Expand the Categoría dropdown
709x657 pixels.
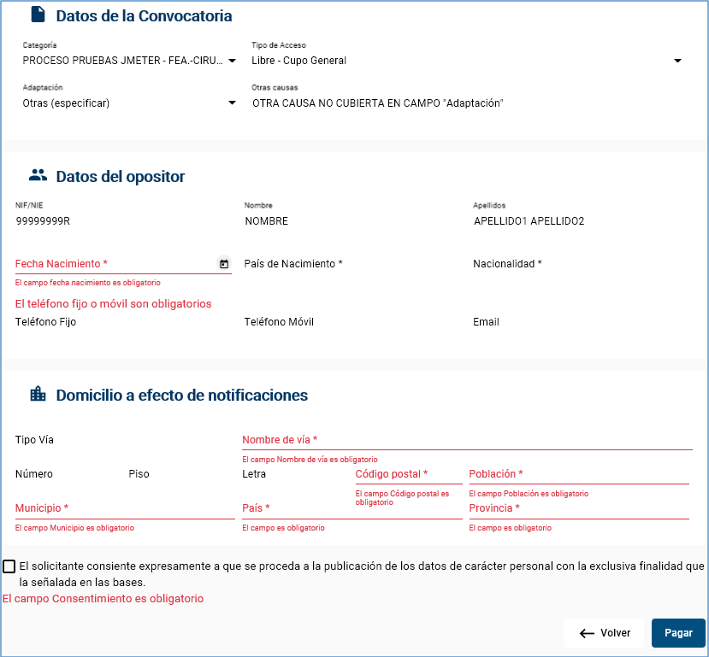point(232,61)
